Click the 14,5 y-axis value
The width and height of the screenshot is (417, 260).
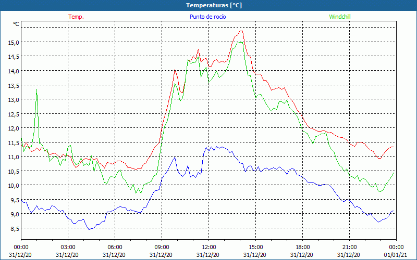click(x=14, y=57)
